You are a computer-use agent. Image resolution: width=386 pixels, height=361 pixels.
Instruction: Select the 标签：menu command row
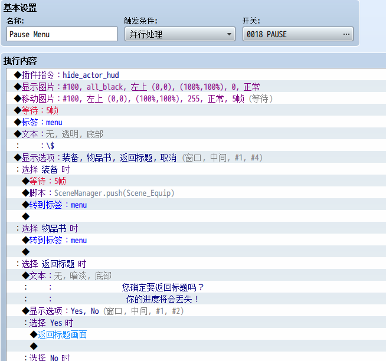pos(197,122)
